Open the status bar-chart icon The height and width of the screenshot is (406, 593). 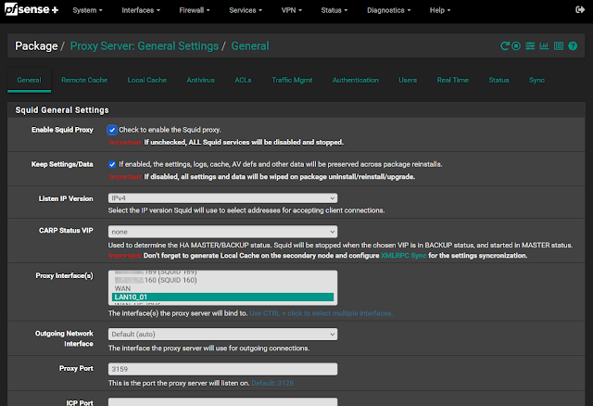coord(543,45)
